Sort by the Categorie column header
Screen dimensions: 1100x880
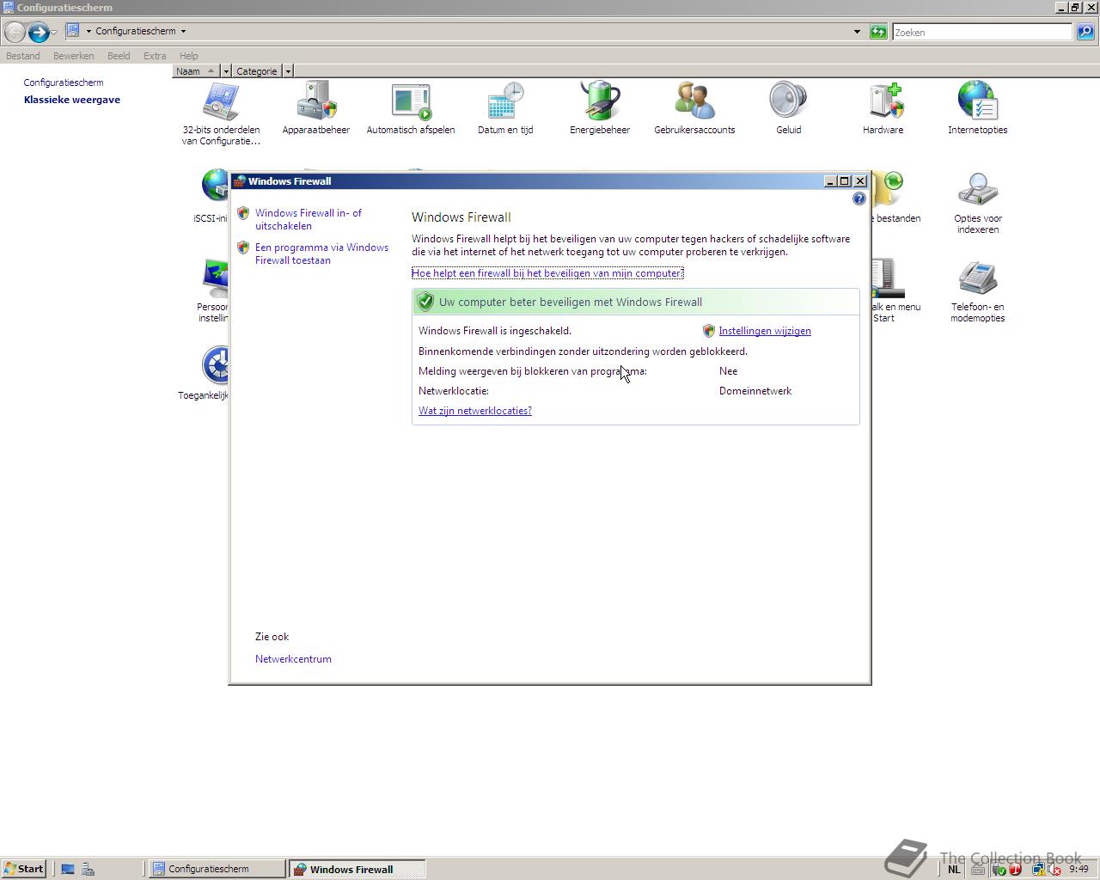(257, 71)
